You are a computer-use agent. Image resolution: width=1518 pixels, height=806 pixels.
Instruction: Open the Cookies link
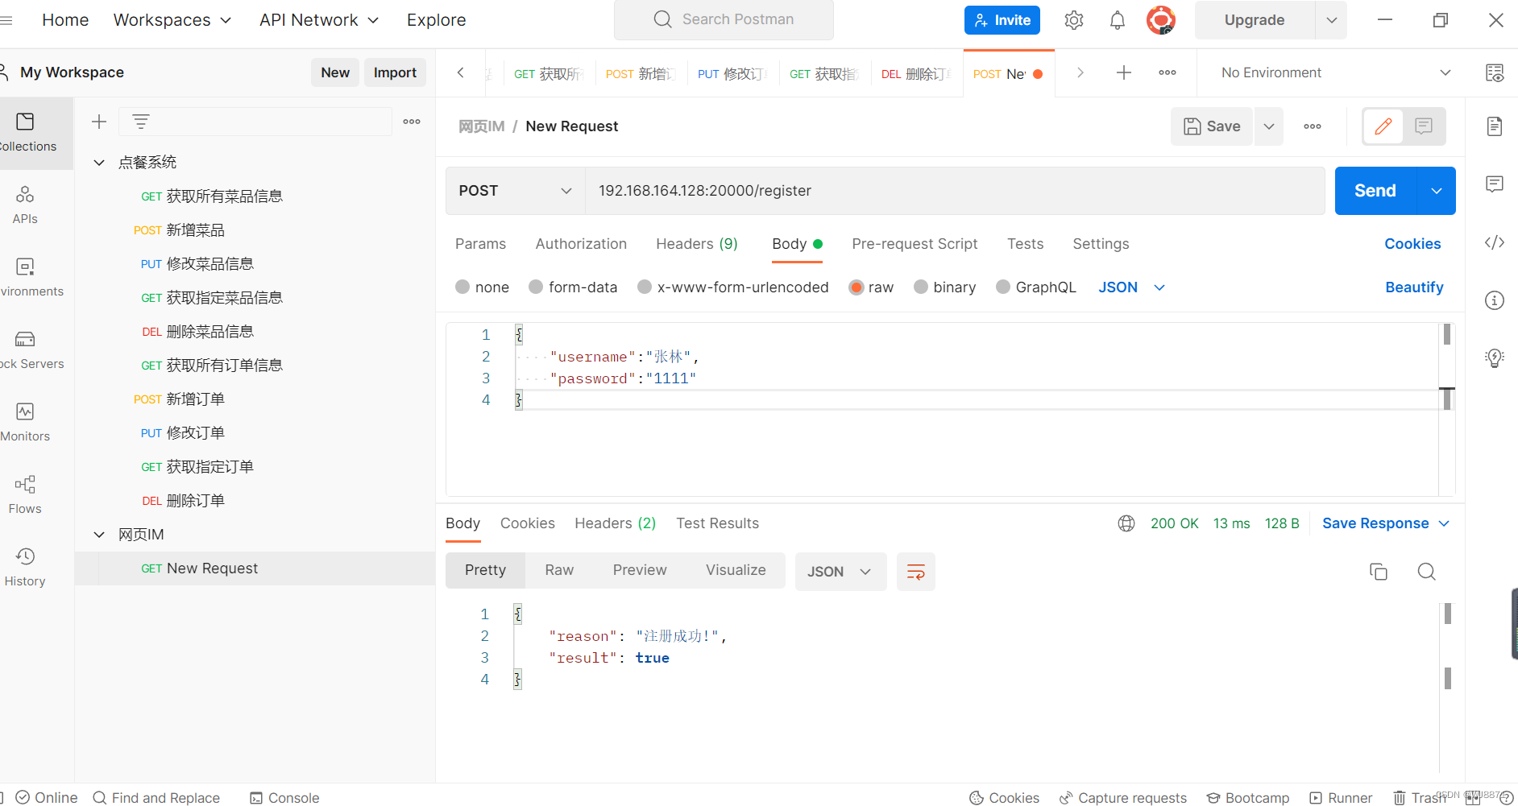[1412, 244]
